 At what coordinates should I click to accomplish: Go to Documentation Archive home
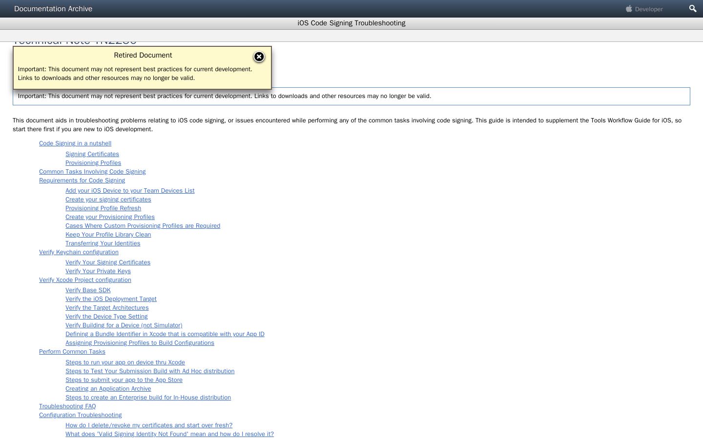53,9
